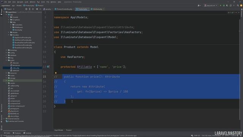Viewport: 243px width, 137px height.
Task: Click the Search Everywhere magnifier icon
Action: pyautogui.click(x=238, y=5)
